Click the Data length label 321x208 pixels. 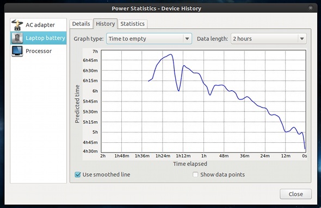(x=212, y=39)
